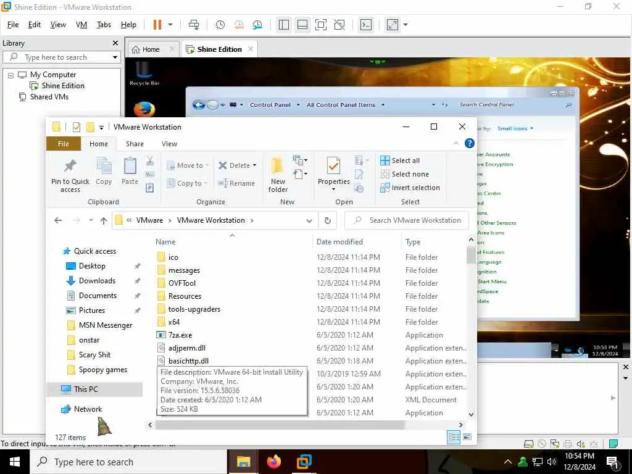Click the horizontal scrollbar in file list

280,425
